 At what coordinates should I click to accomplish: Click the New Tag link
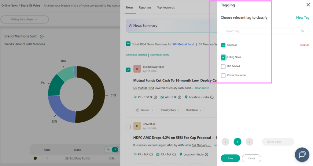click(303, 18)
